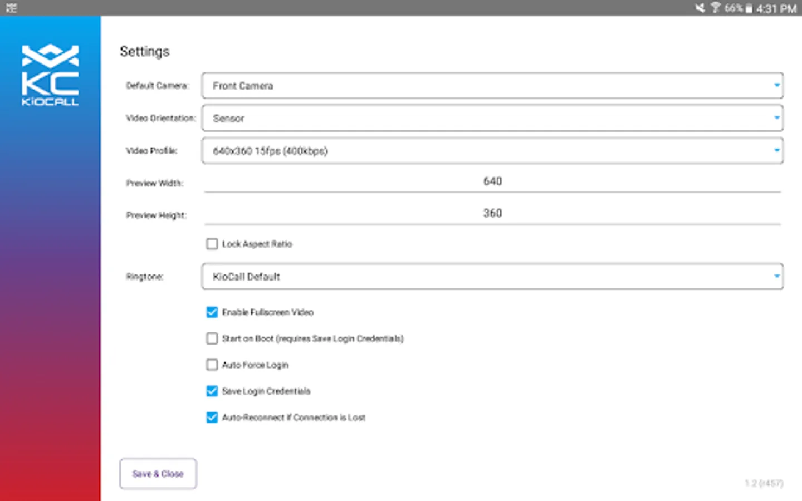
Task: Edit the Preview Height field
Action: 492,213
